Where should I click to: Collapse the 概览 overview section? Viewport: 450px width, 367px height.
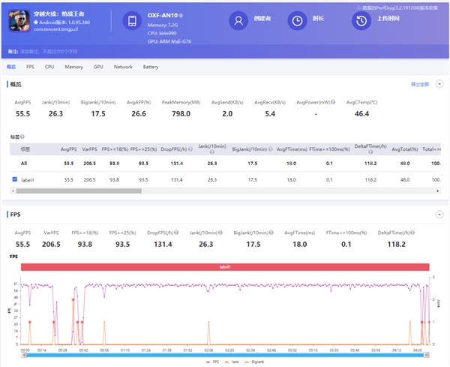(439, 84)
